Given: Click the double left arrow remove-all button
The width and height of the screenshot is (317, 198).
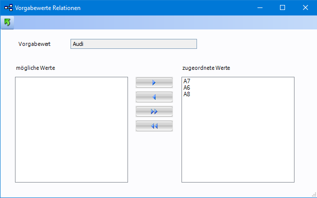Looking at the screenshot, I should pos(154,126).
